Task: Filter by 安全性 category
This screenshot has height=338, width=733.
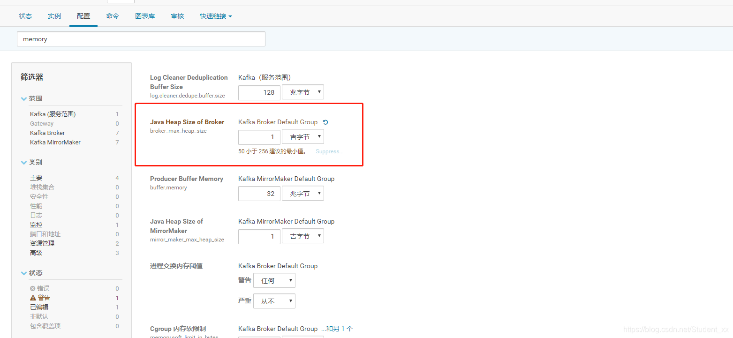Action: click(x=39, y=196)
